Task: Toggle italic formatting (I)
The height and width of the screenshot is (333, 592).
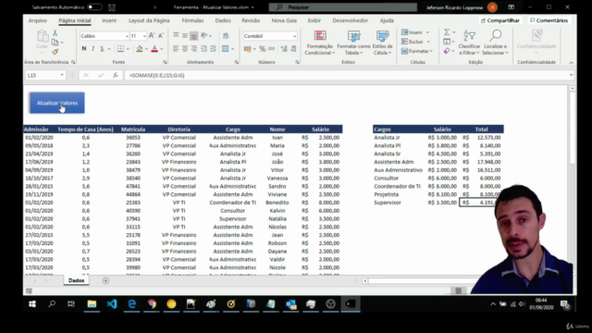Action: pos(92,49)
